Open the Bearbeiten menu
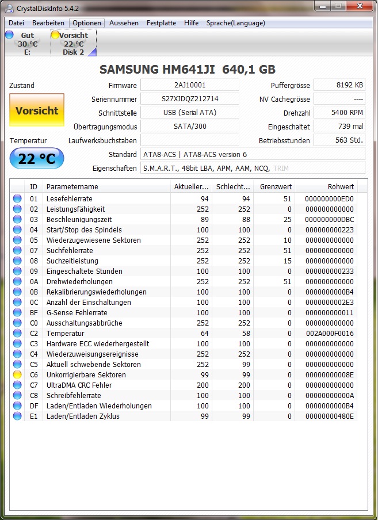Image resolution: width=378 pixels, height=520 pixels. [48, 23]
